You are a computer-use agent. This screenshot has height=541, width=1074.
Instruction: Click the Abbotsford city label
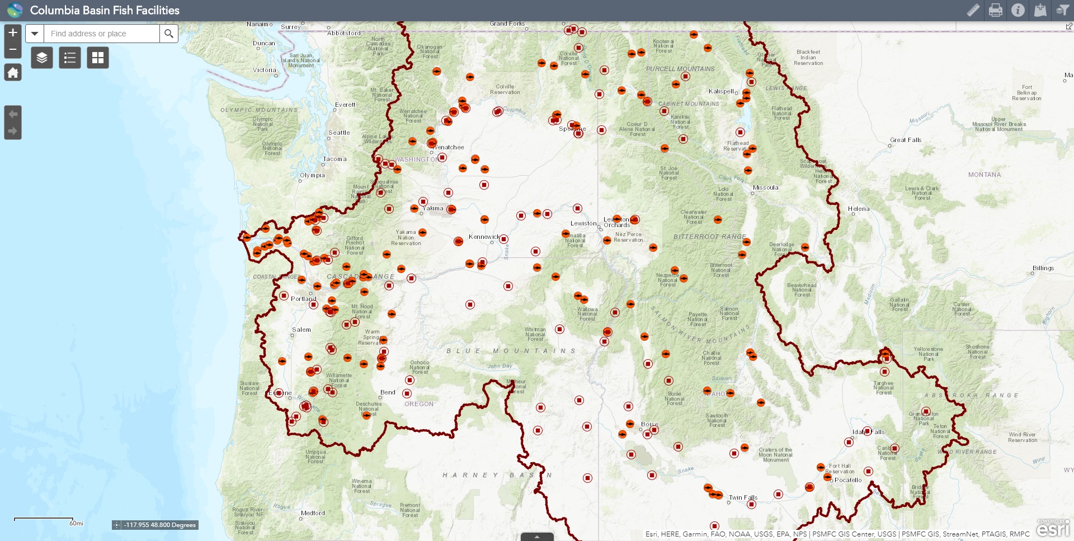[344, 33]
